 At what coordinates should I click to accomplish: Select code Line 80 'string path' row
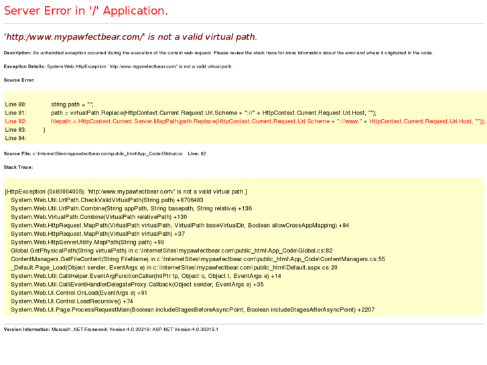(49, 104)
